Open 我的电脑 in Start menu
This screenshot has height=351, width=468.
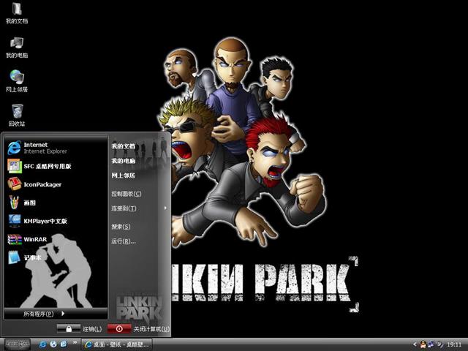coord(124,161)
